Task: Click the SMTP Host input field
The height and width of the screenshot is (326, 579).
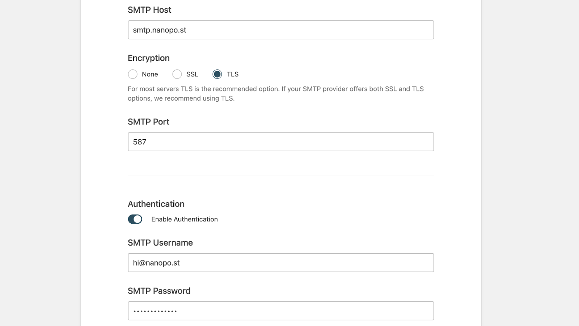Action: [x=281, y=30]
